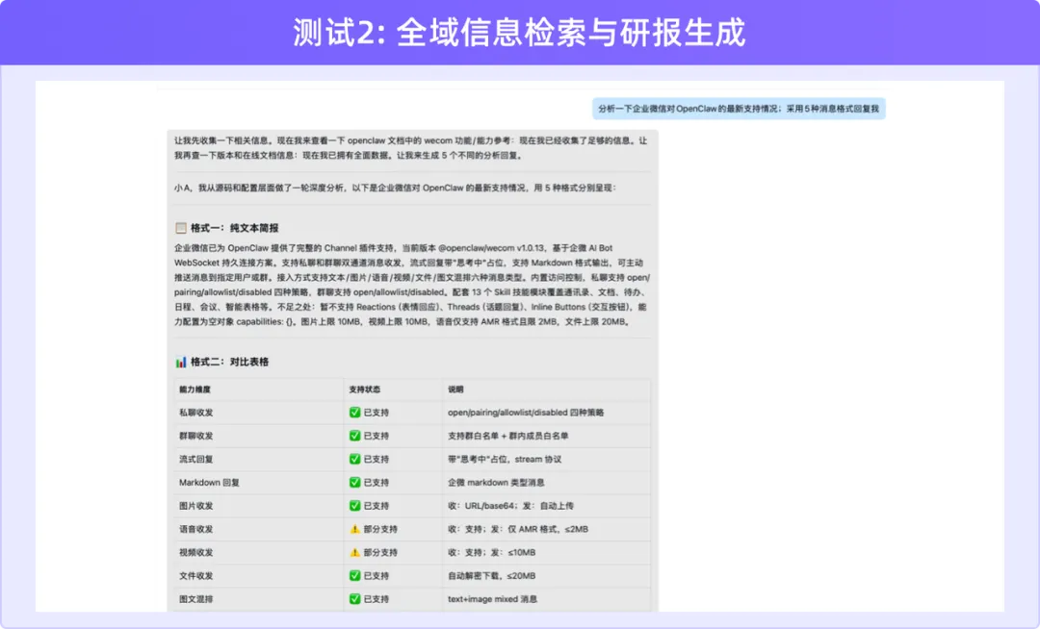
Task: Click the text 企微 markdown 类型消息
Action: [496, 482]
